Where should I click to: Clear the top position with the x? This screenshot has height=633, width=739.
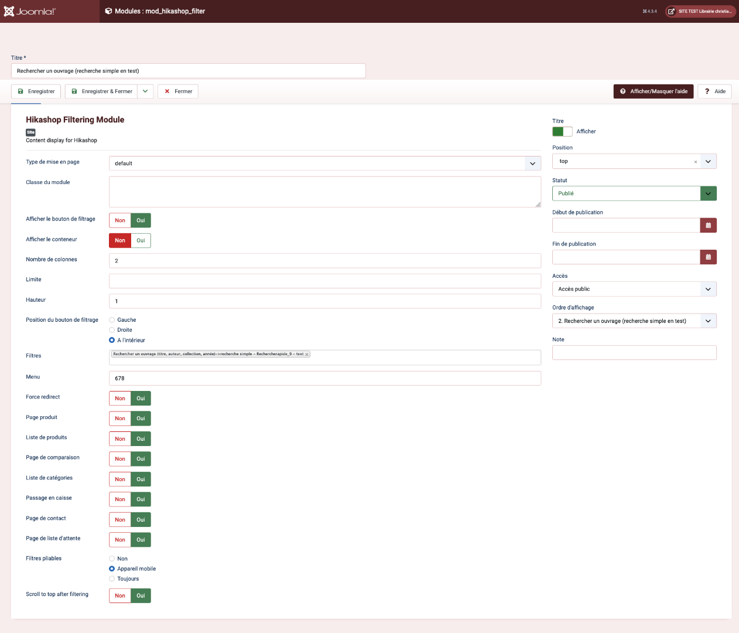(696, 162)
